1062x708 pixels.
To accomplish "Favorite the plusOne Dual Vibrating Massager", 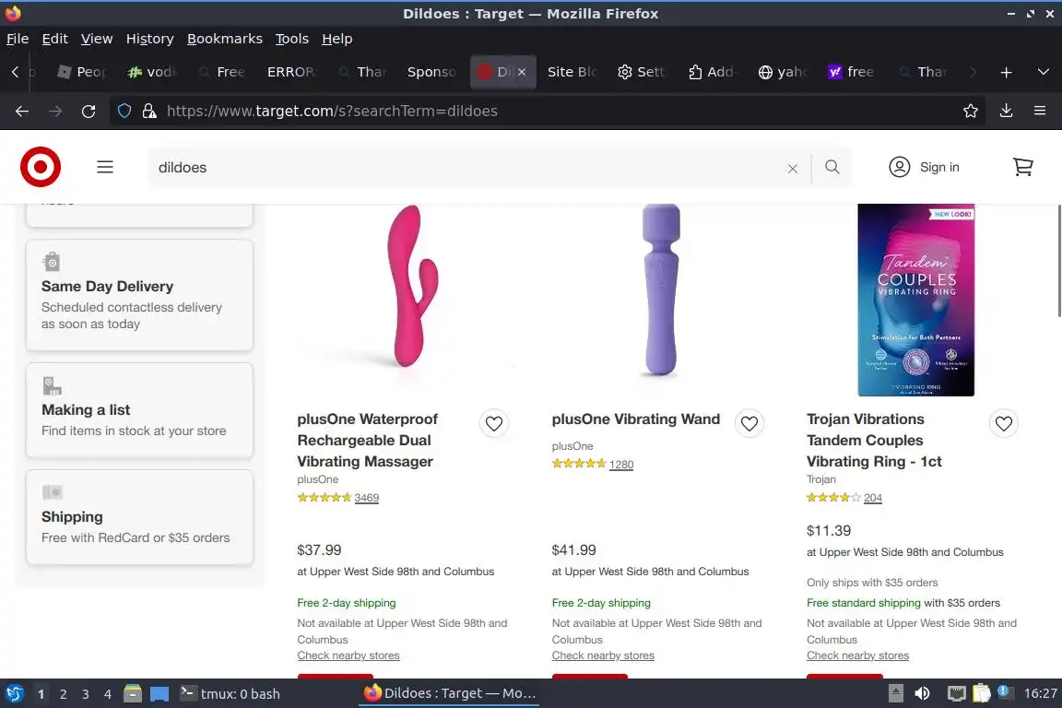I will click(x=494, y=423).
